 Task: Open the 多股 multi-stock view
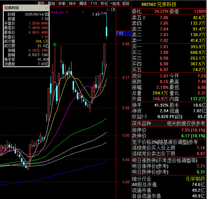62,3
